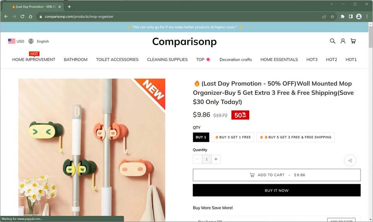Open the USD currency selector
Viewport: 373px width, 222px height.
[16, 41]
